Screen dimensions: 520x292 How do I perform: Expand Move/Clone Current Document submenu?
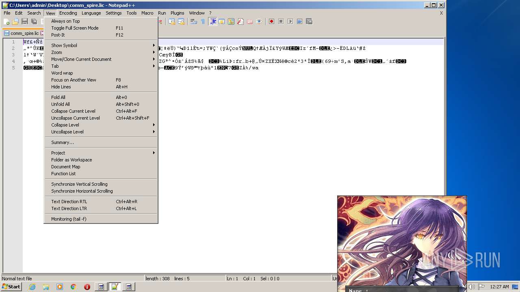(x=101, y=59)
